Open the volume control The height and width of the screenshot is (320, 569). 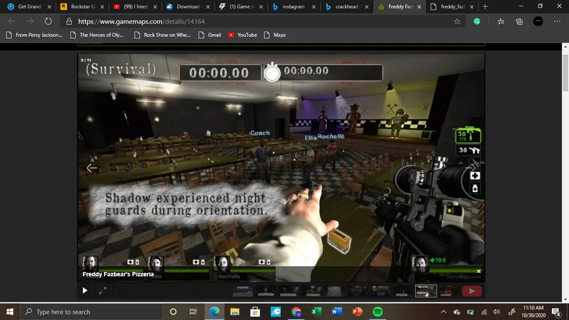tap(497, 312)
